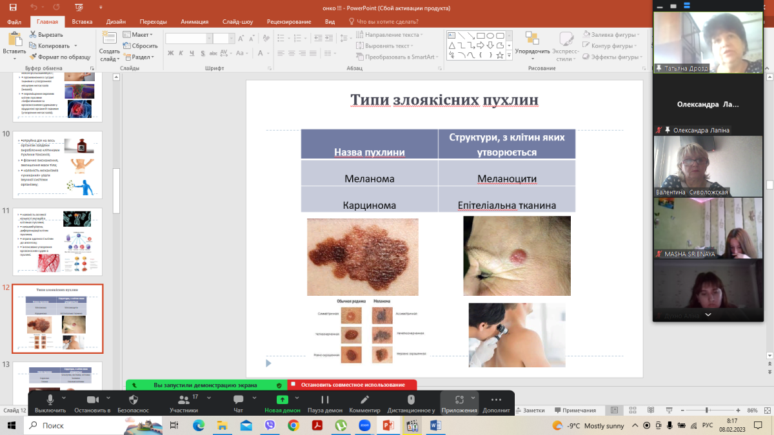This screenshot has height=435, width=774.
Task: Open the Zoom participants list
Action: pos(184,400)
